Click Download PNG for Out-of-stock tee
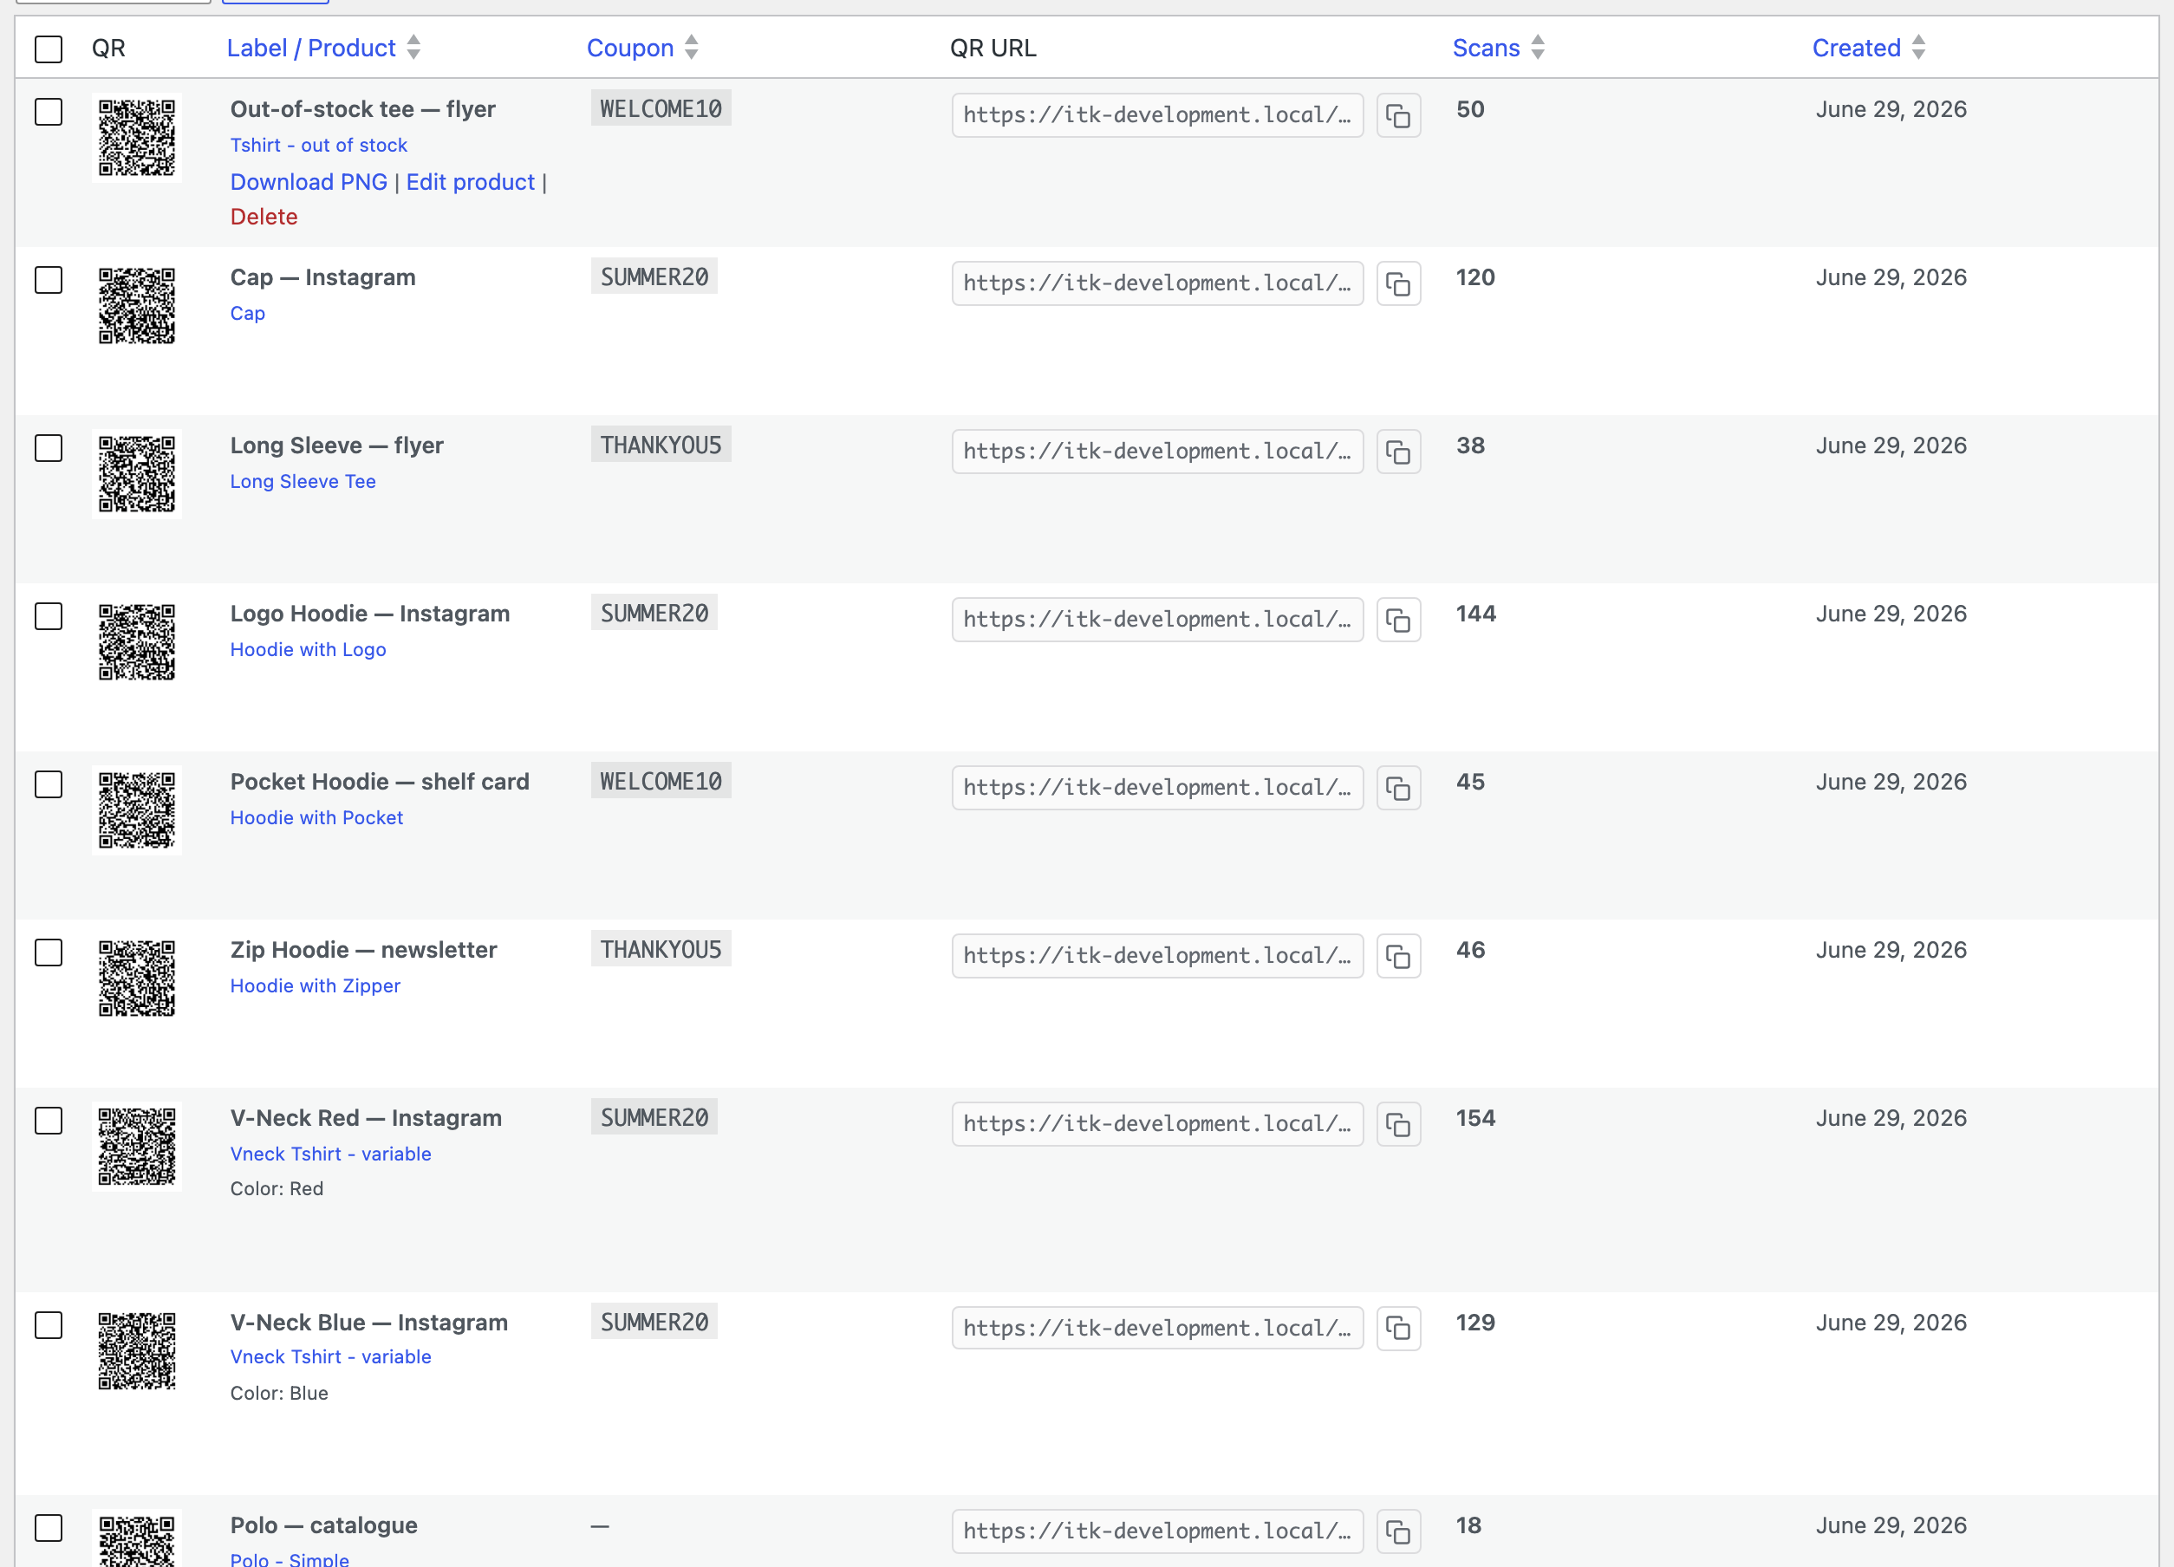2174x1567 pixels. [x=309, y=182]
